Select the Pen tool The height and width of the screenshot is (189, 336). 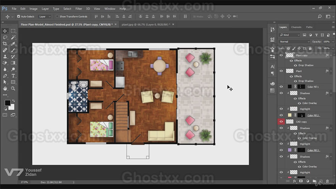5,76
